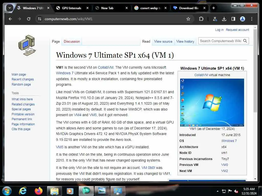Launch Firefox from the taskbar
This screenshot has height=196, width=262.
[x=39, y=191]
